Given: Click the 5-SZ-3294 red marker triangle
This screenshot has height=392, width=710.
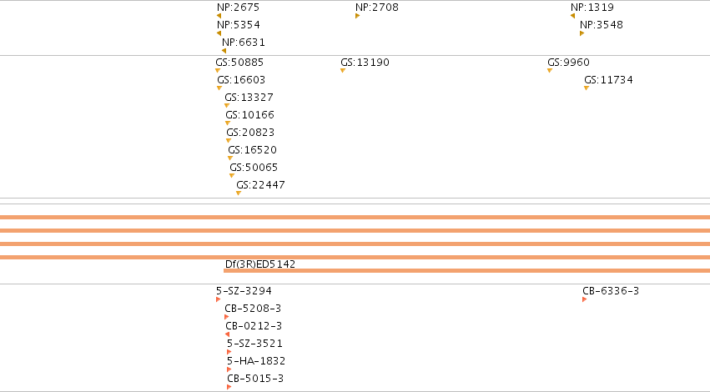Looking at the screenshot, I should tap(219, 299).
